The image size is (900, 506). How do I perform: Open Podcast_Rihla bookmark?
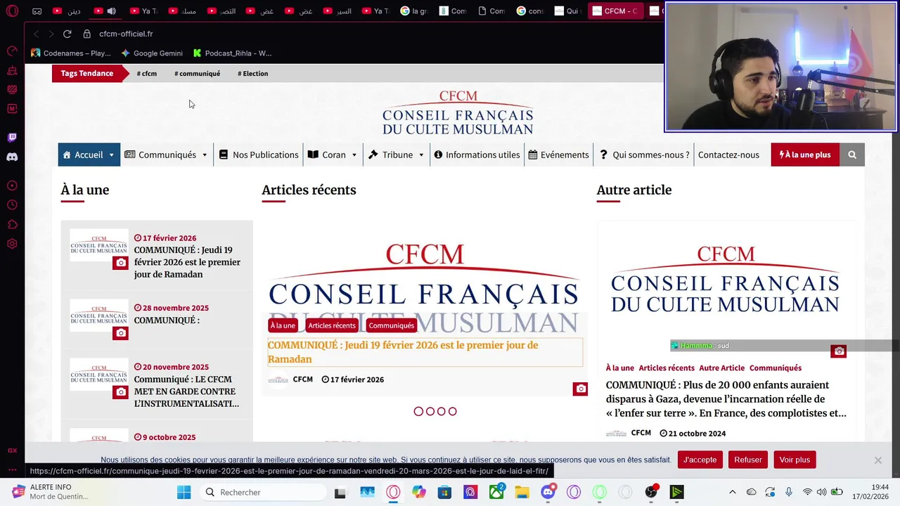click(232, 53)
